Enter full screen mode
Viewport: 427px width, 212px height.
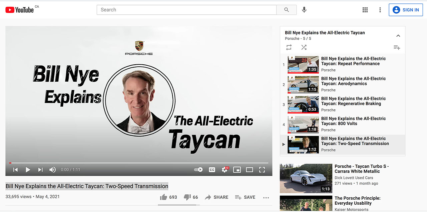(x=262, y=170)
